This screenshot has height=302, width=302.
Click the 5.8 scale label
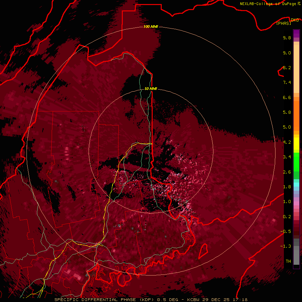pos(287,112)
